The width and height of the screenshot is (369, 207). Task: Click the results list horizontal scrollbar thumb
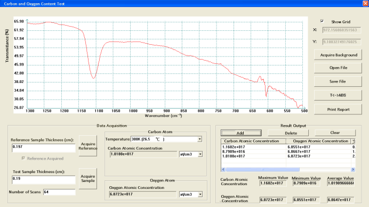pyautogui.click(x=262, y=169)
